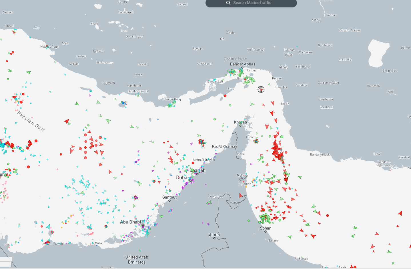Click the Ras Al Khaimah label
411x269 pixels.
tap(224, 146)
